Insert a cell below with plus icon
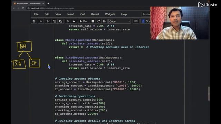Image resolution: width=221 pixels, height=124 pixels. [41, 21]
